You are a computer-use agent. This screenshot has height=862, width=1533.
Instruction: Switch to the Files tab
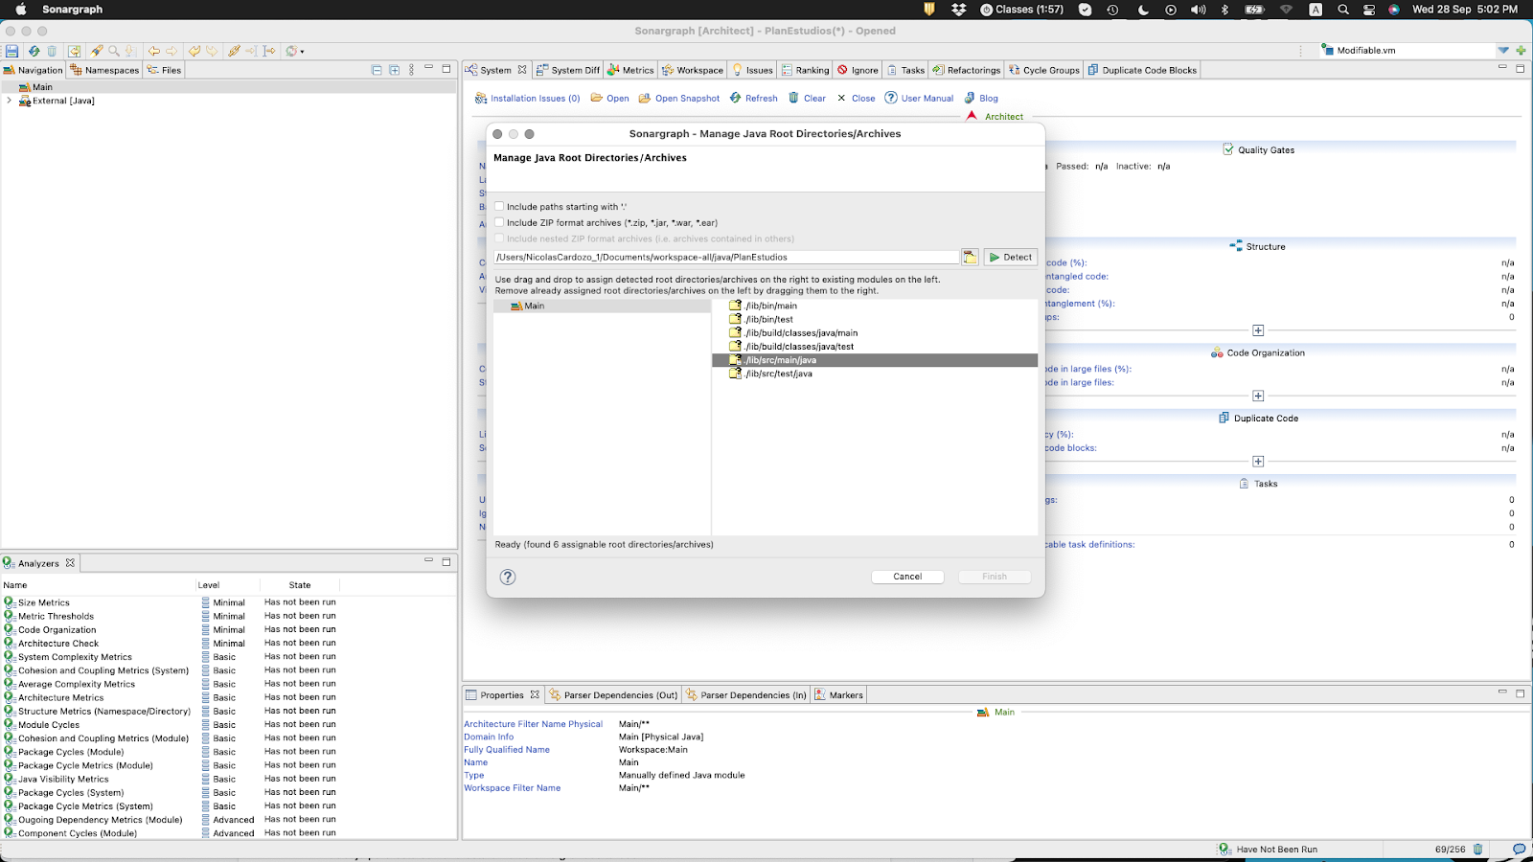point(164,70)
